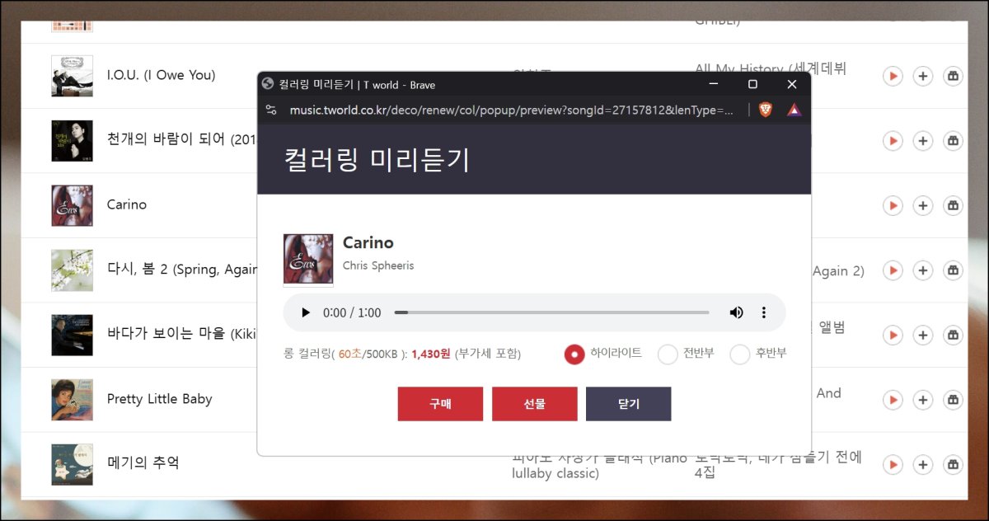This screenshot has height=521, width=989.
Task: Click 다시, 봄 2 album thumbnail
Action: pyautogui.click(x=72, y=270)
